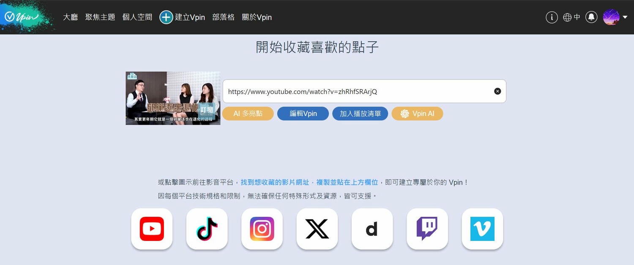Open the 部落格 blog page

click(x=223, y=17)
